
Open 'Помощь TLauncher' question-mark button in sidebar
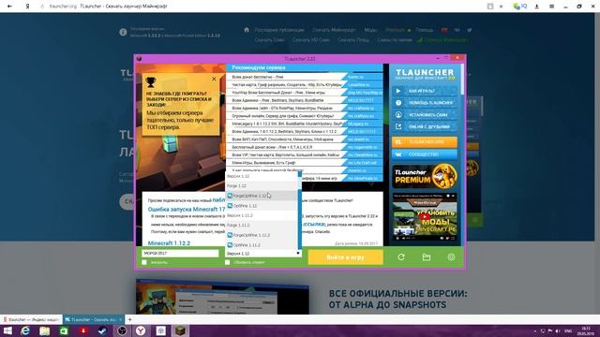(425, 103)
